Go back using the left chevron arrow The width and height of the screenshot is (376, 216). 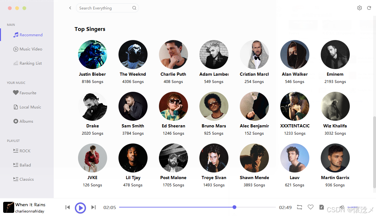(70, 8)
